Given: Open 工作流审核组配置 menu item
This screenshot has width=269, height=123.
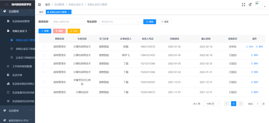Looking at the screenshot, I should (17, 66).
